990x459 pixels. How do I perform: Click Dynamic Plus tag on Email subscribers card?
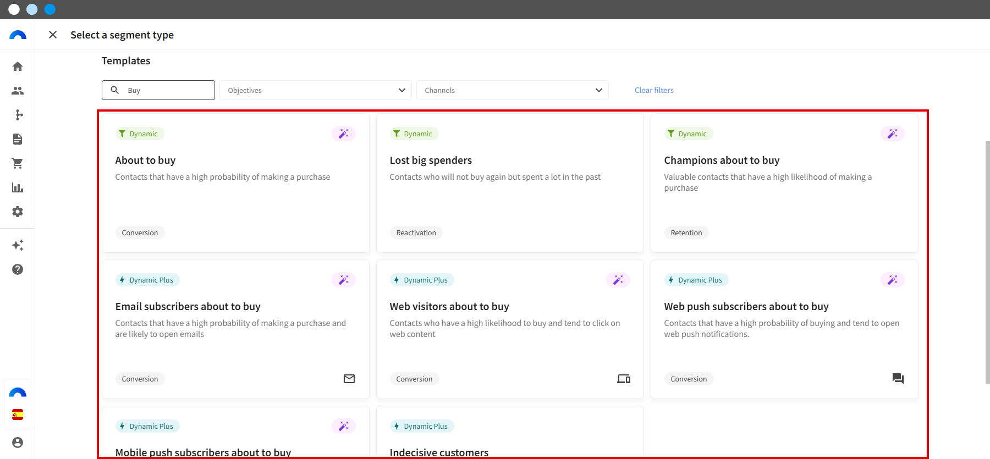pos(147,280)
